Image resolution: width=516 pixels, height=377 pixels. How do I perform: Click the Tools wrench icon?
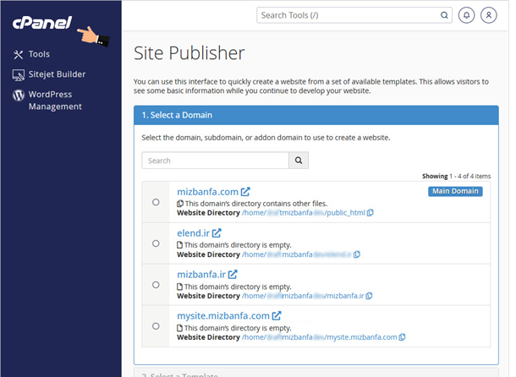pyautogui.click(x=19, y=55)
